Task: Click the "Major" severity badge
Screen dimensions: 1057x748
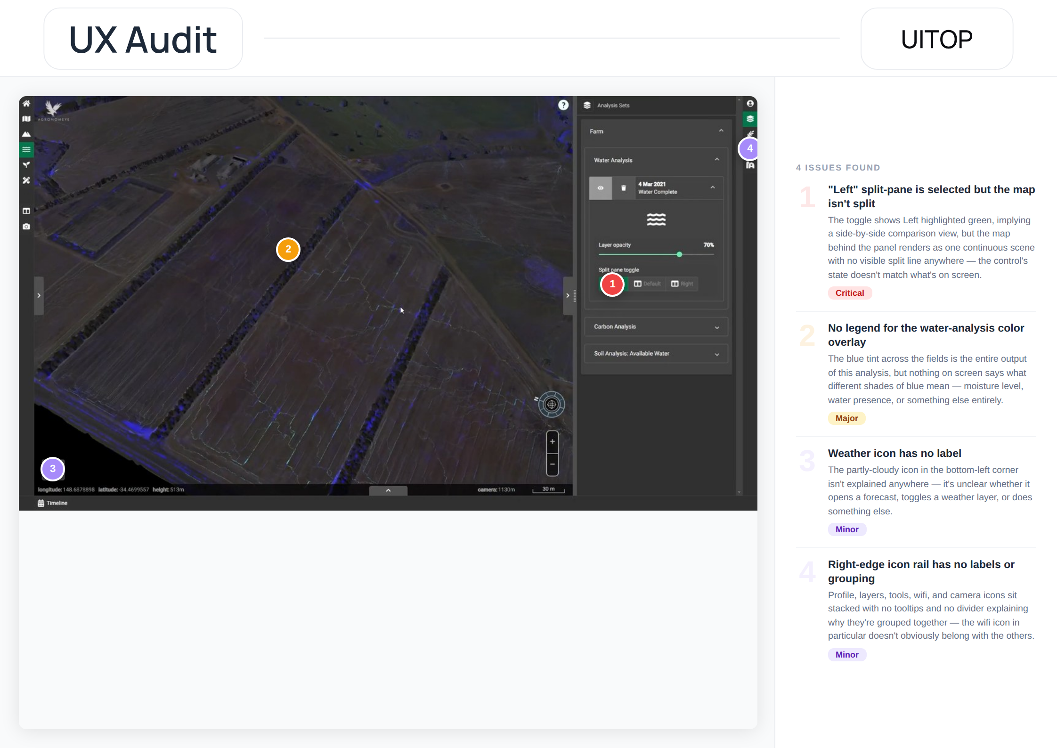Action: pyautogui.click(x=846, y=418)
